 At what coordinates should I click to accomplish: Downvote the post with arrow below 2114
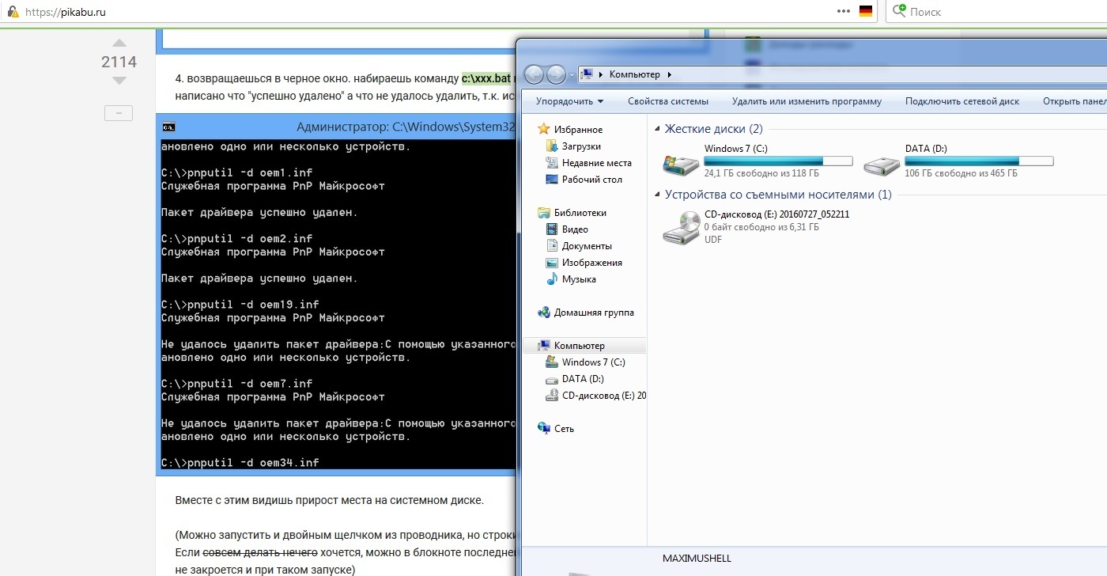point(119,81)
